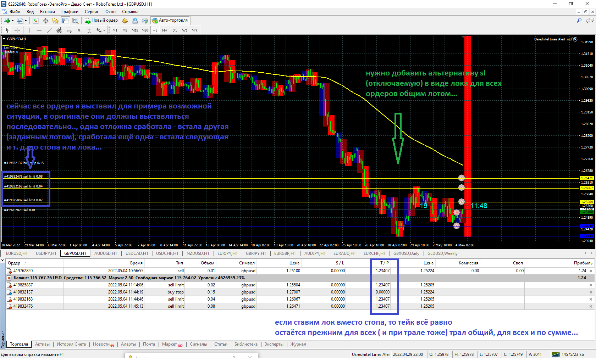Open the new chart icon

(x=7, y=21)
